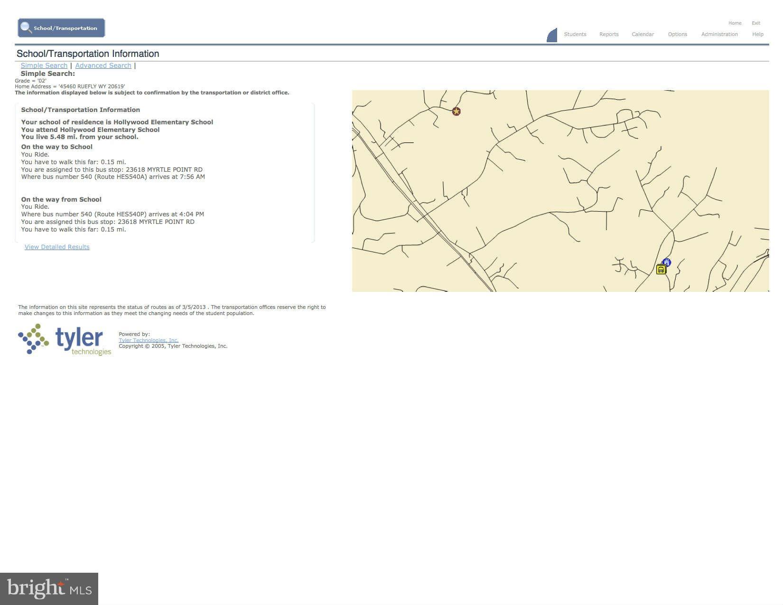Open View Detailed Results link

click(x=57, y=247)
